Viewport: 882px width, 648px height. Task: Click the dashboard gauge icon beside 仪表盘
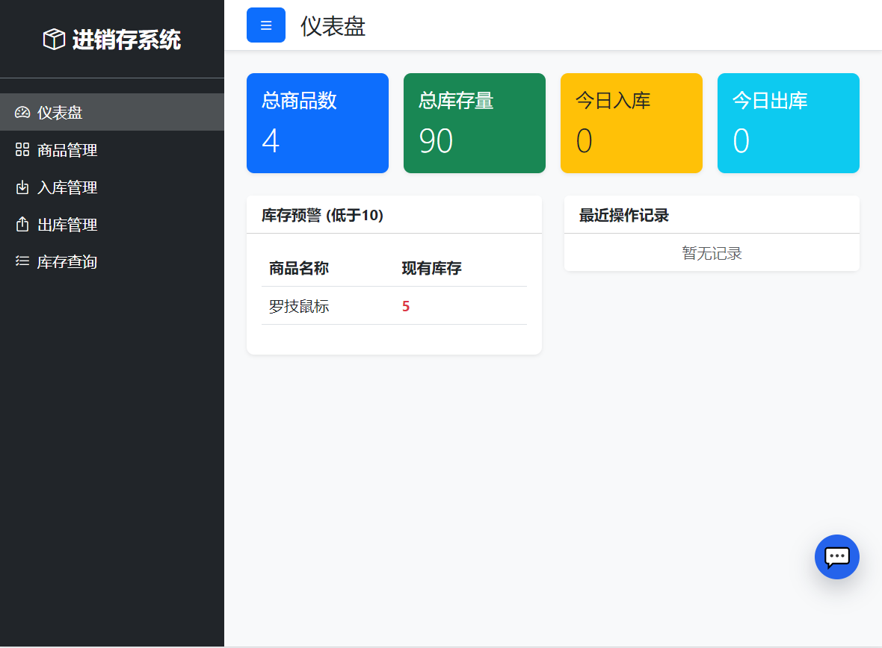[22, 112]
